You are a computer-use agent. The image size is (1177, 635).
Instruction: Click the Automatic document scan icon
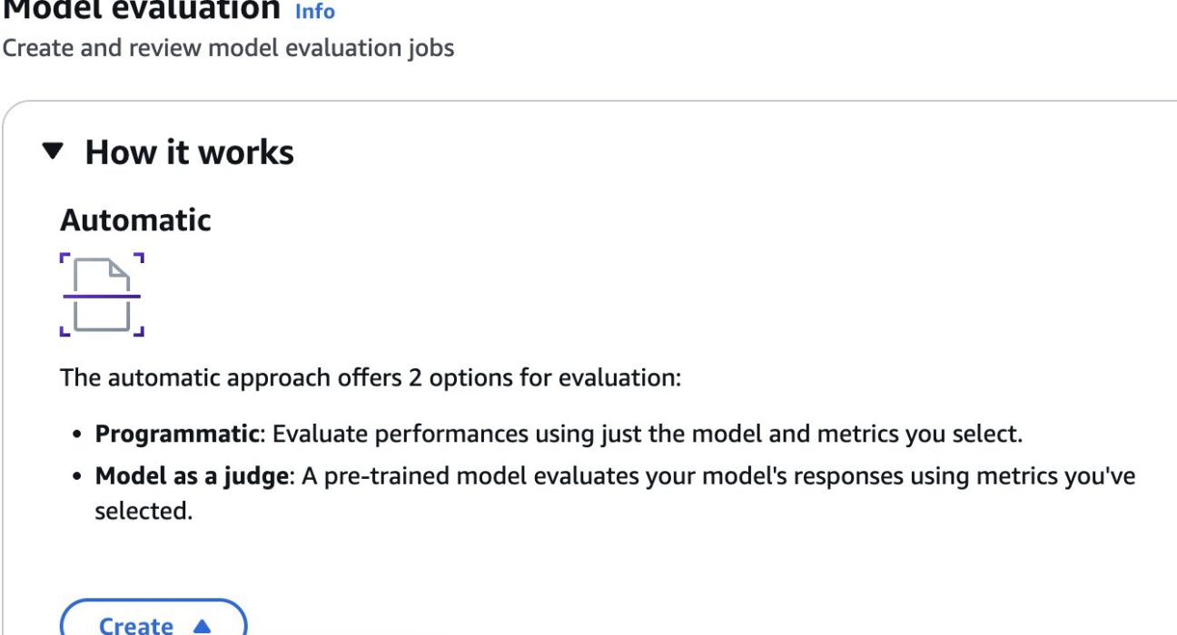(x=102, y=295)
